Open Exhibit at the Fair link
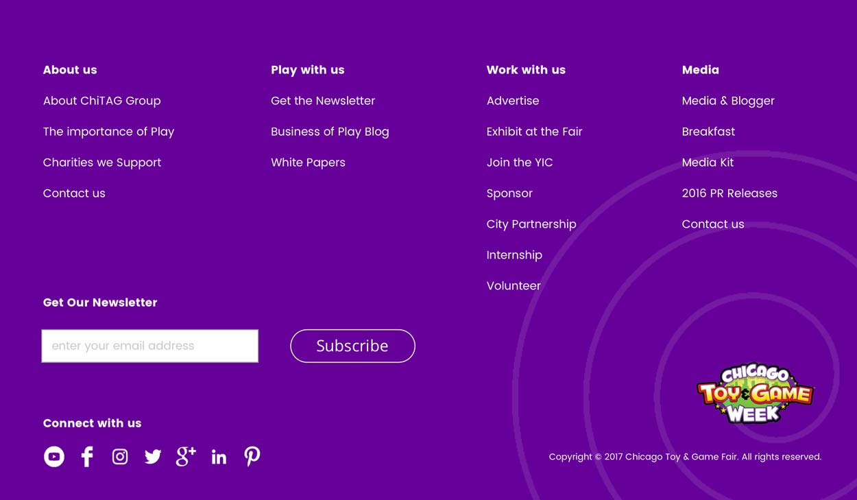Screen dimensions: 857x500 pyautogui.click(x=534, y=132)
